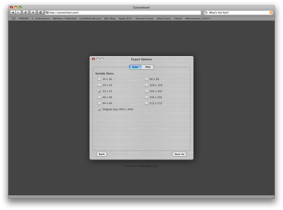
Task: Click the URL address bar field
Action: (x=123, y=13)
